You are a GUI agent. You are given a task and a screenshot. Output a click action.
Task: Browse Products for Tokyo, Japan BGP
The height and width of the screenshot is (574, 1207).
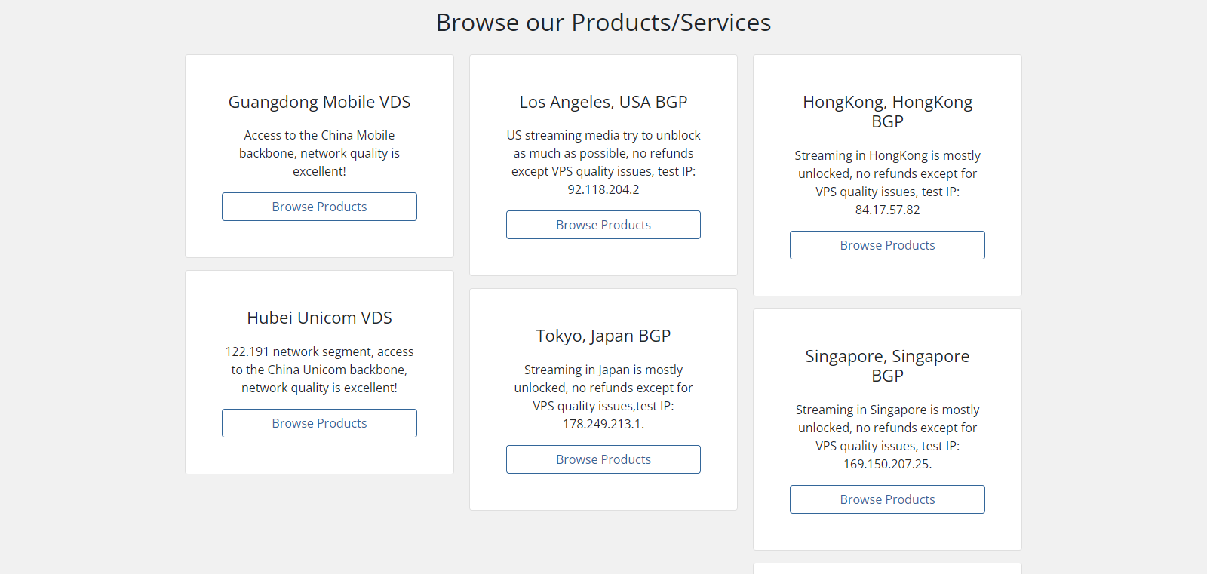tap(603, 459)
